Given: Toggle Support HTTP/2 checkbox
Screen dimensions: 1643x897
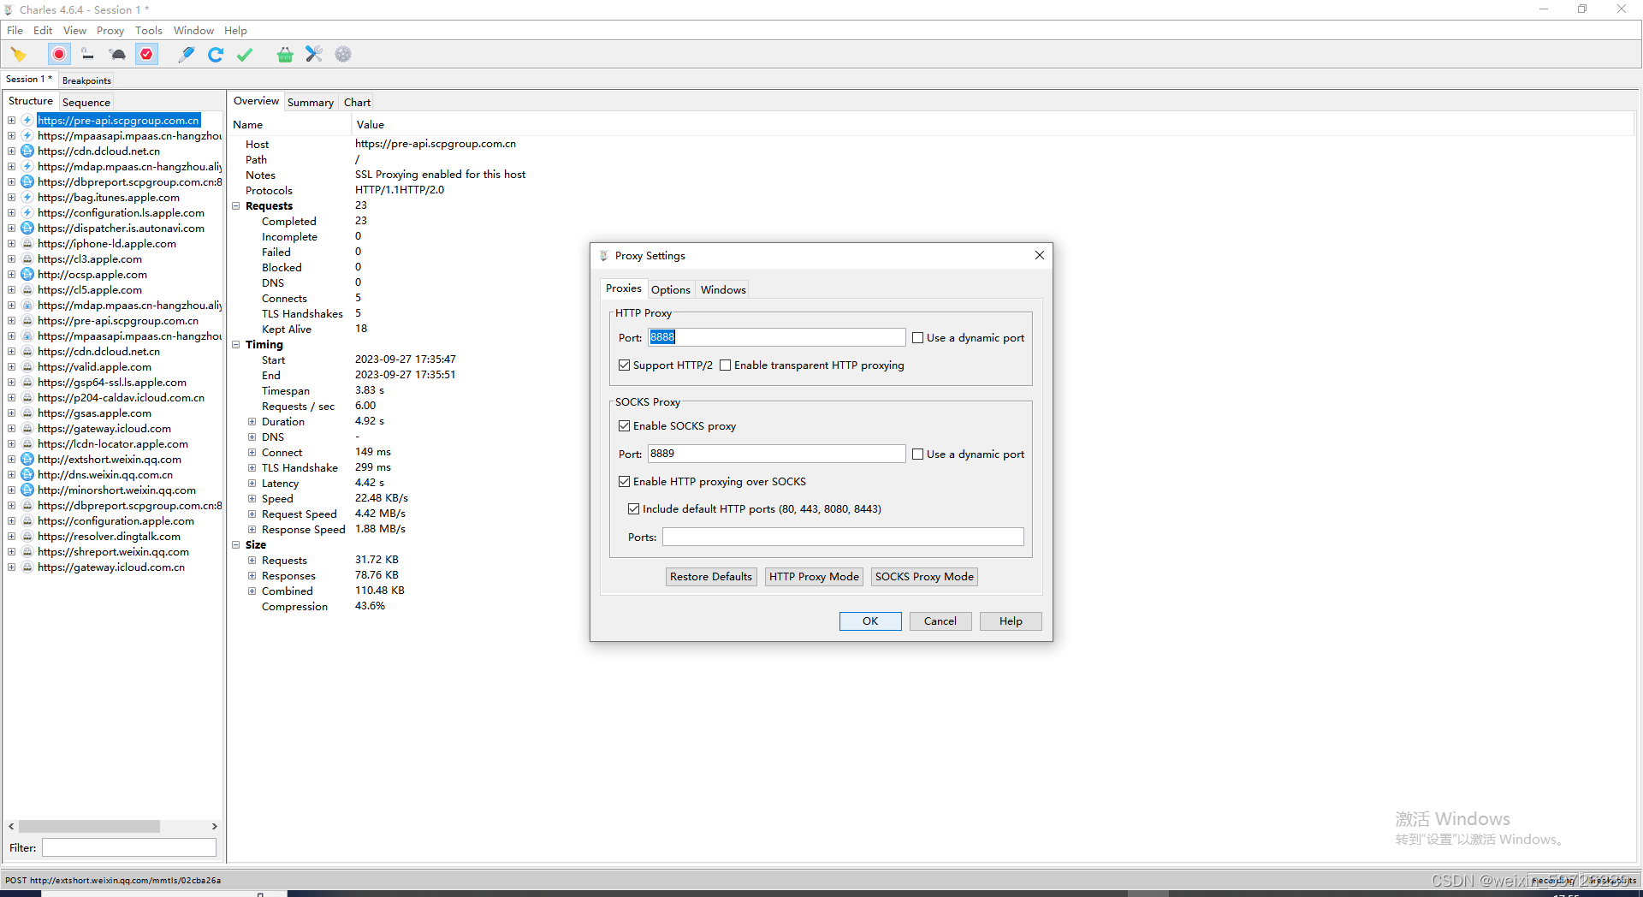Looking at the screenshot, I should point(624,365).
